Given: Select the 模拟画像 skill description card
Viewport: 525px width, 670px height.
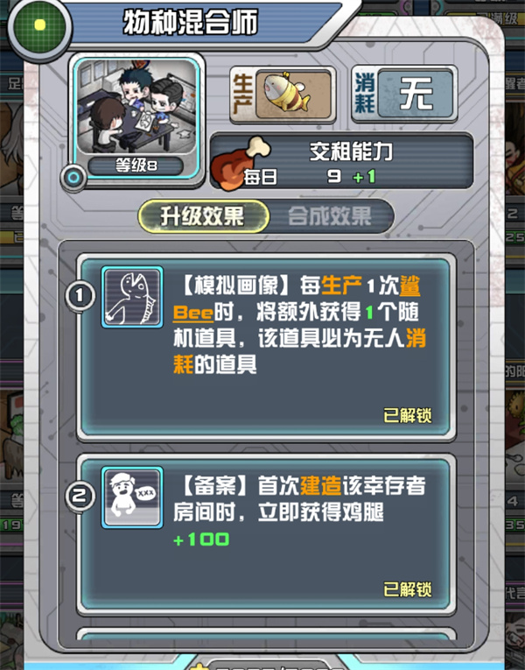Looking at the screenshot, I should (265, 347).
